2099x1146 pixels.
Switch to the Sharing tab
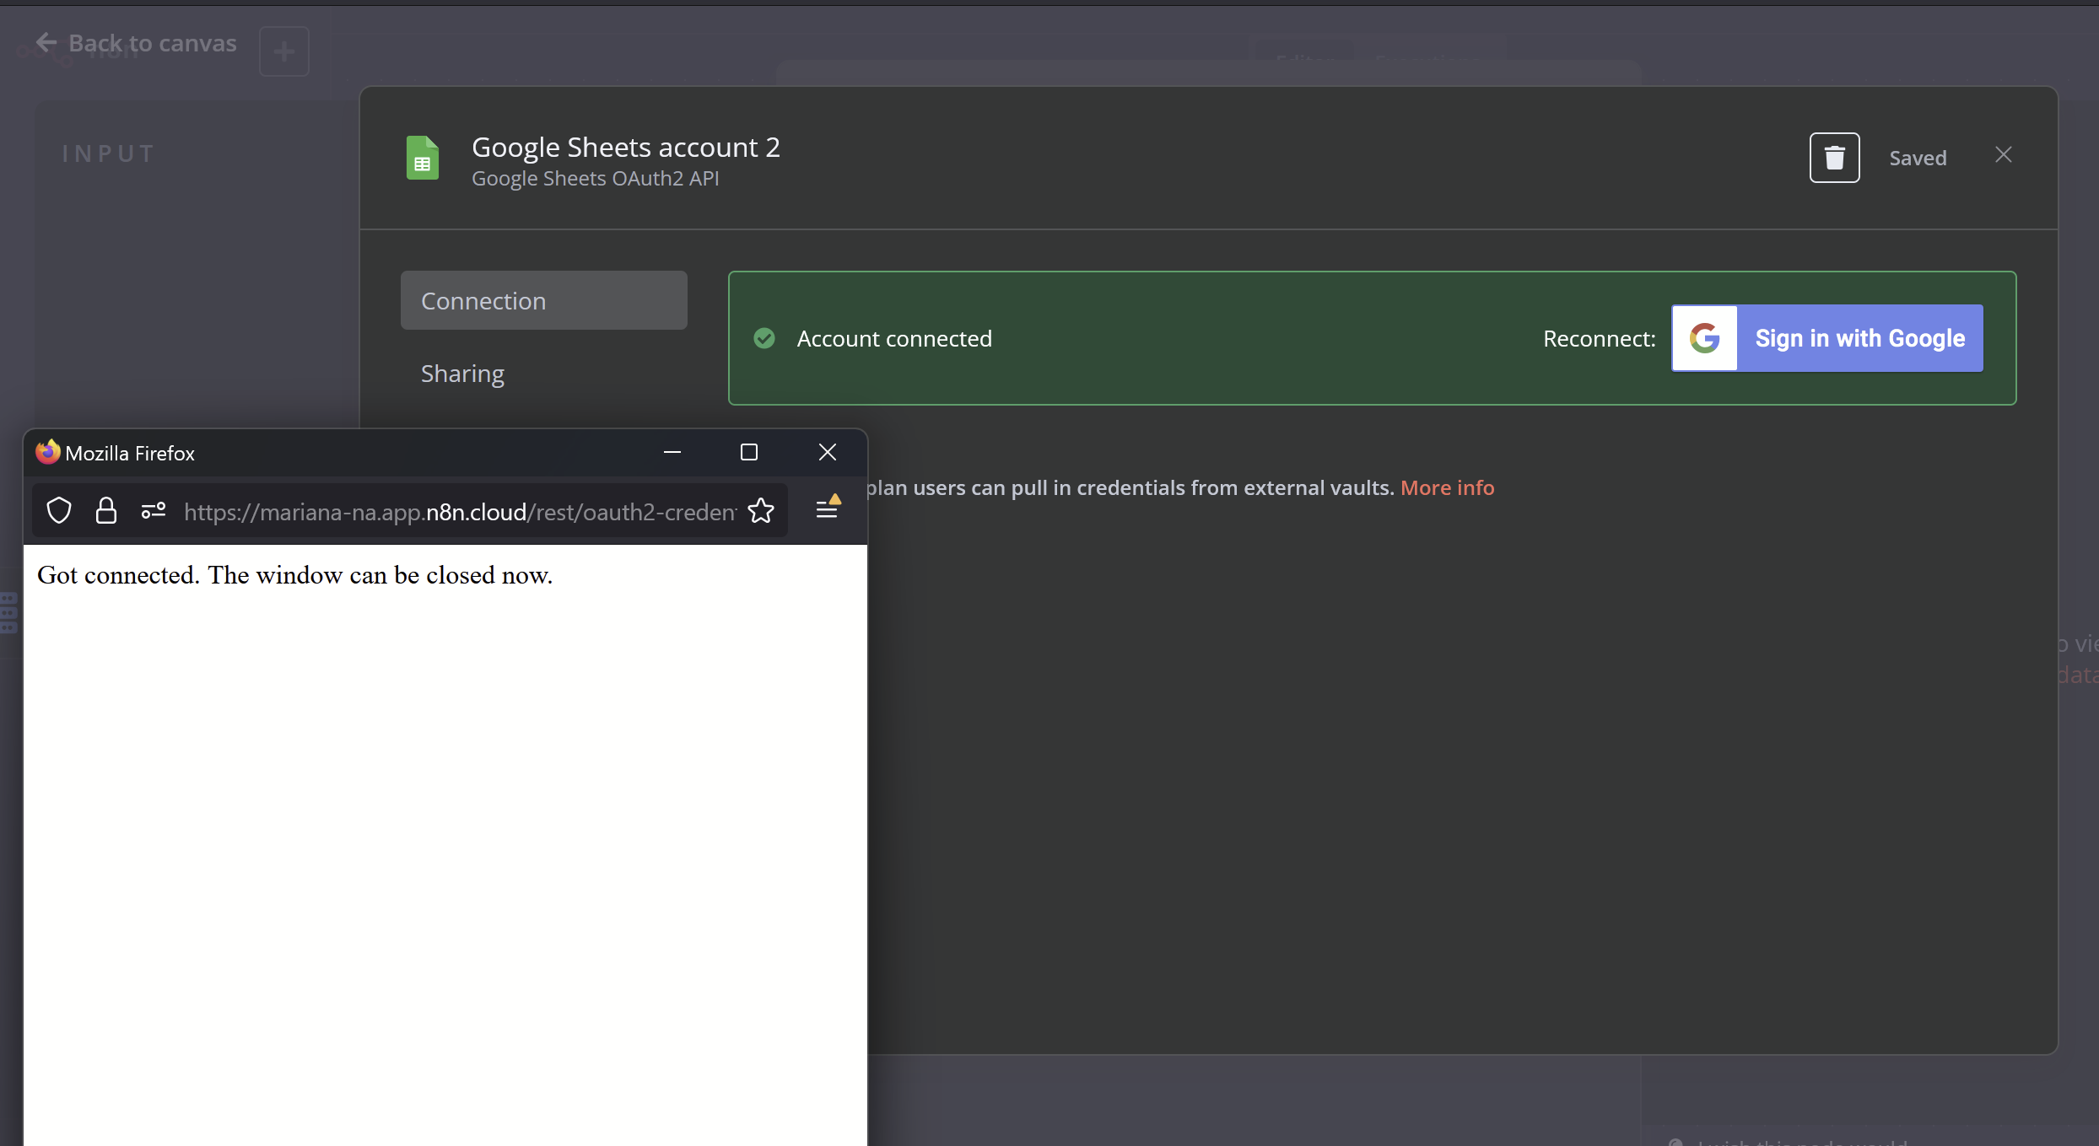462,373
